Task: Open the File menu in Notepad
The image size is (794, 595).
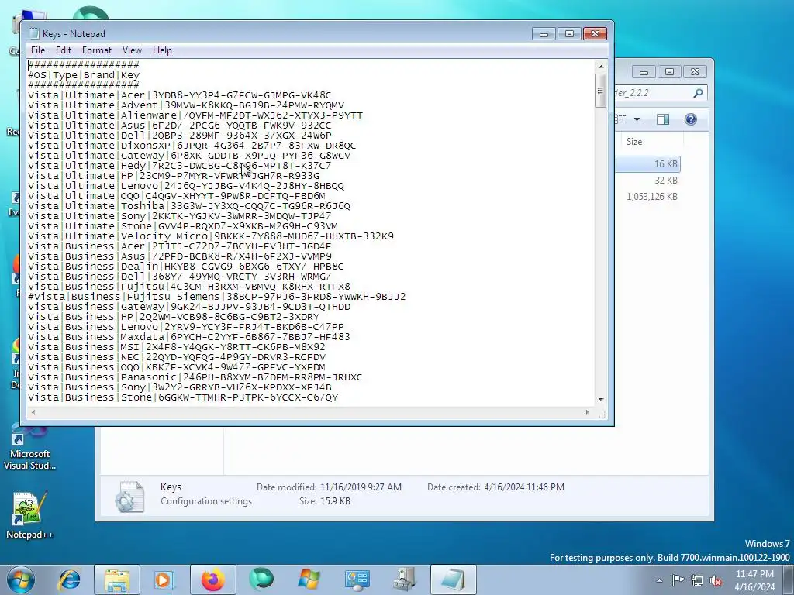Action: click(37, 50)
